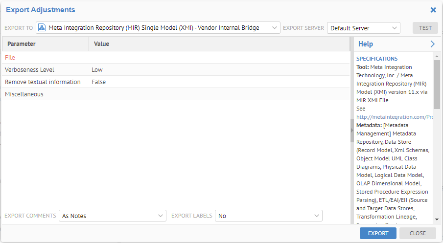The height and width of the screenshot is (243, 443).
Task: Select the File parameter row
Action: [10, 58]
